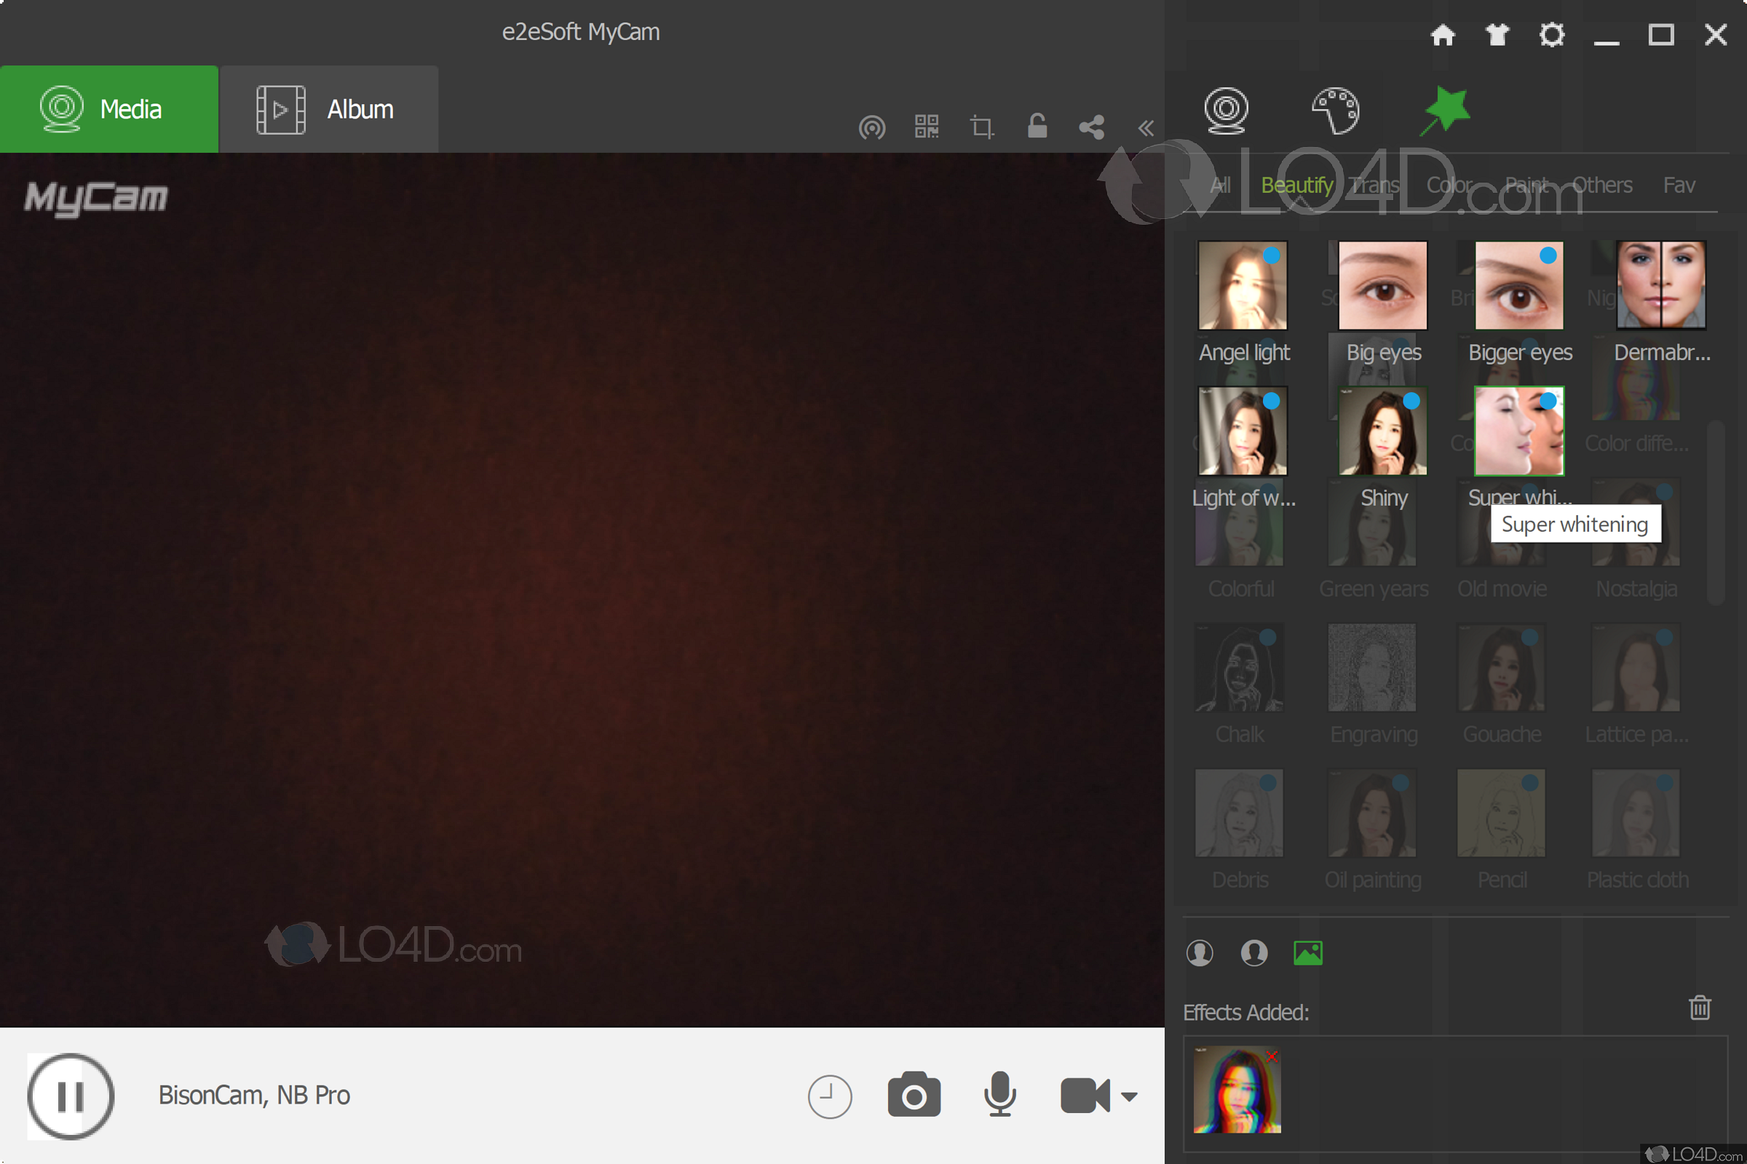The image size is (1747, 1164).
Task: Collapse the side panel with double chevron
Action: click(1145, 129)
